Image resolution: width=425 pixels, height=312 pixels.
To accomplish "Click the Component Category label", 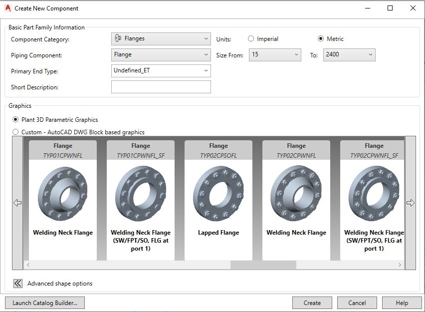I will pos(40,39).
